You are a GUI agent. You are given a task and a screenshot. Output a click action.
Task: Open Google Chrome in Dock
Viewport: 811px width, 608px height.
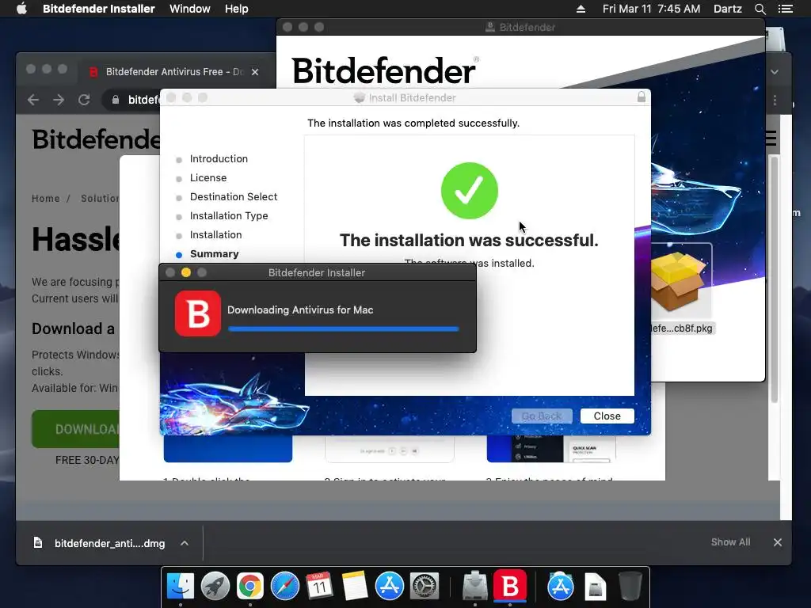click(x=250, y=586)
